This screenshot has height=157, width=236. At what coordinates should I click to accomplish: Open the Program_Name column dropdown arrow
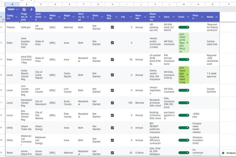click(31, 17)
